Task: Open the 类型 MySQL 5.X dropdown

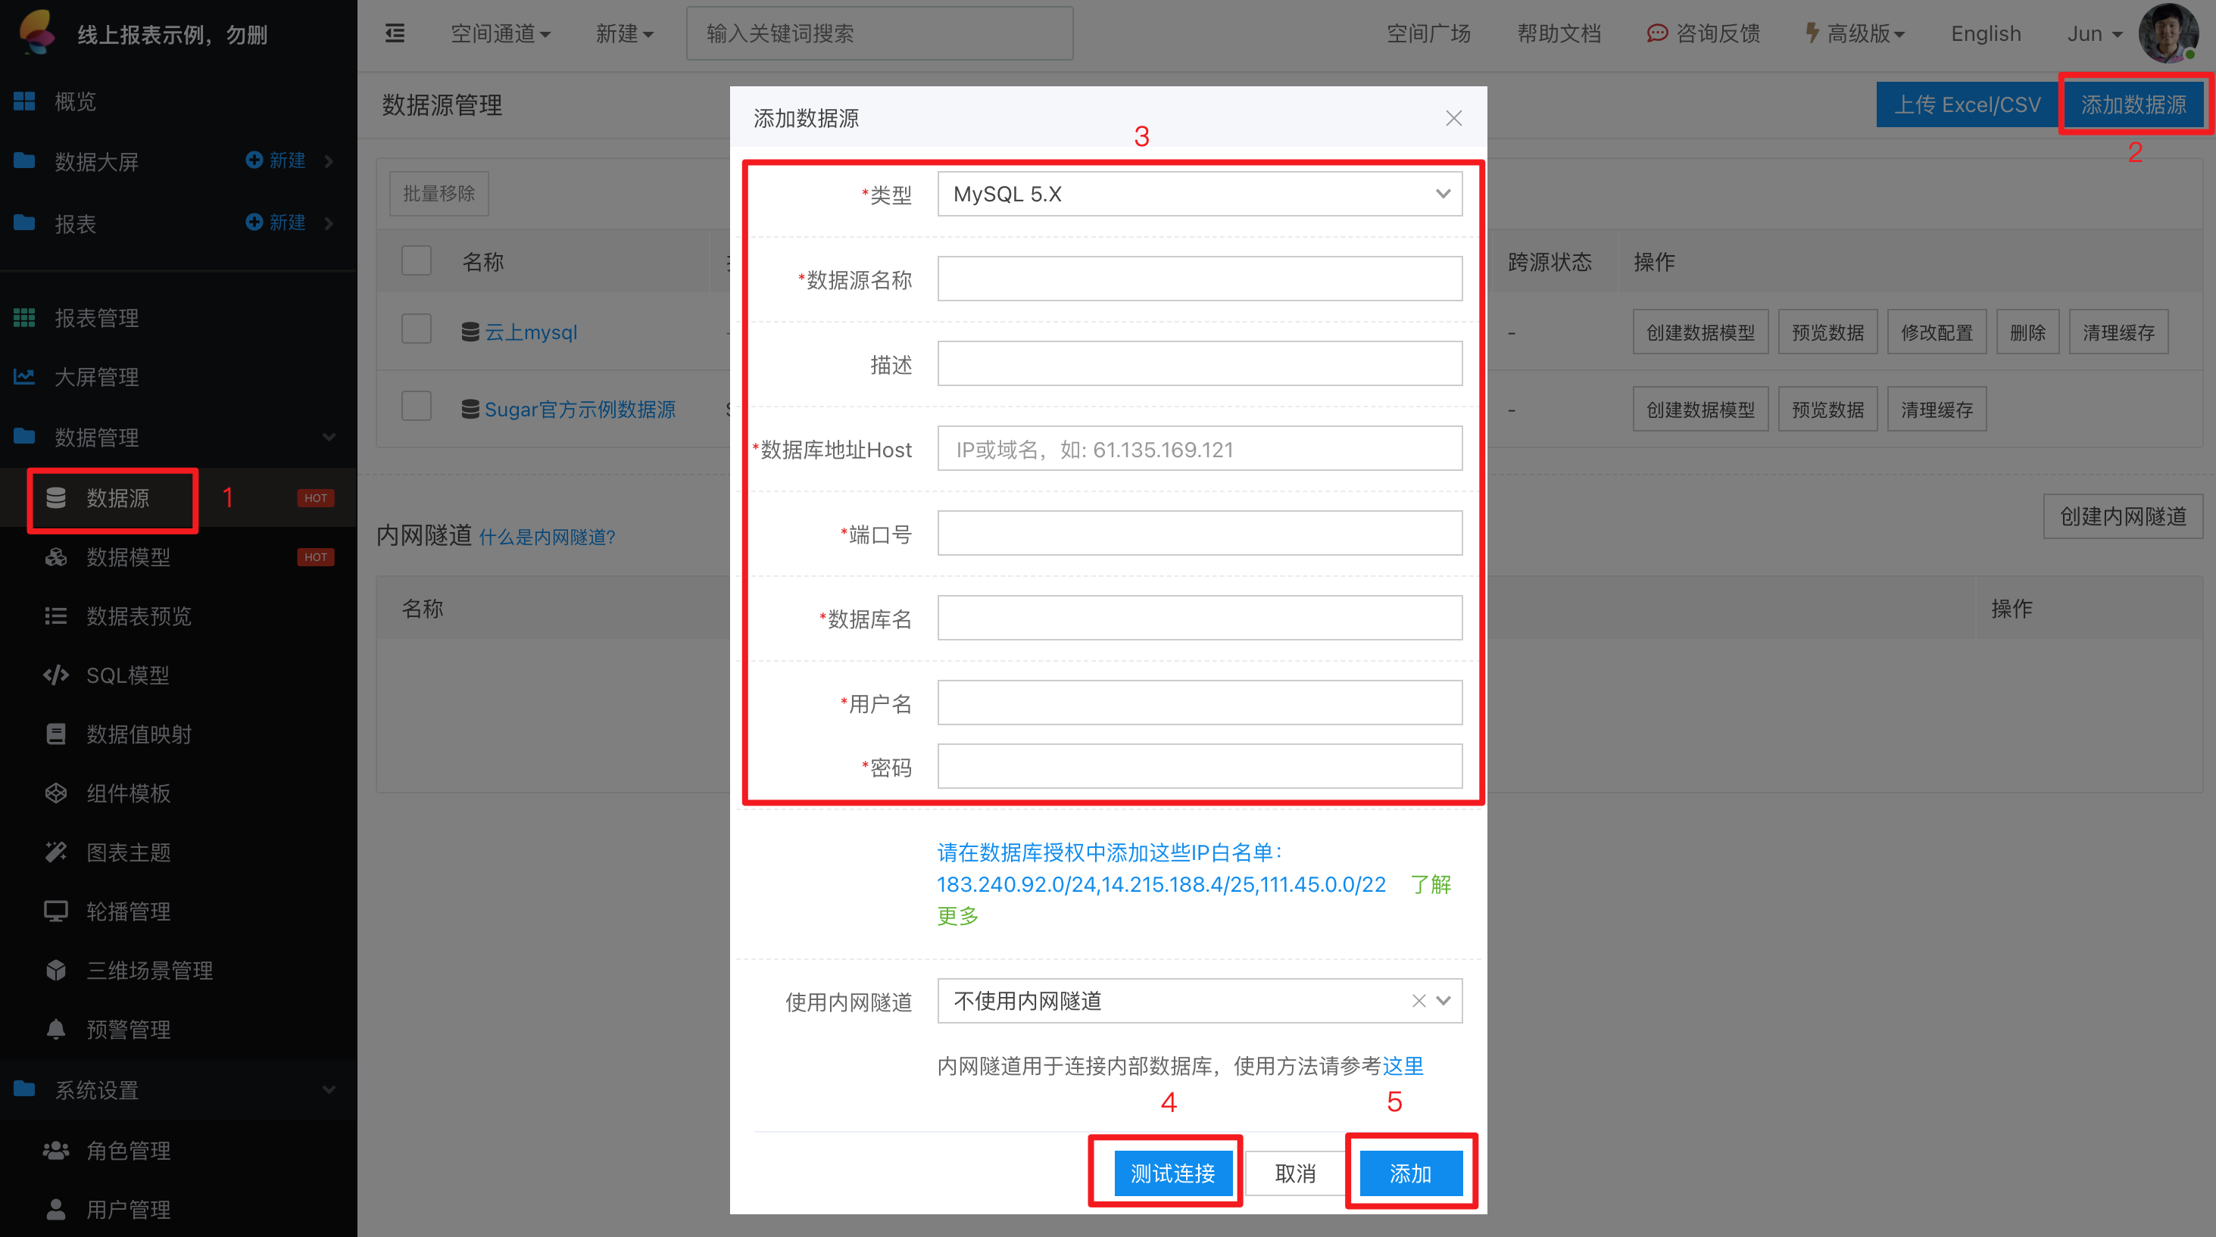Action: pos(1199,195)
